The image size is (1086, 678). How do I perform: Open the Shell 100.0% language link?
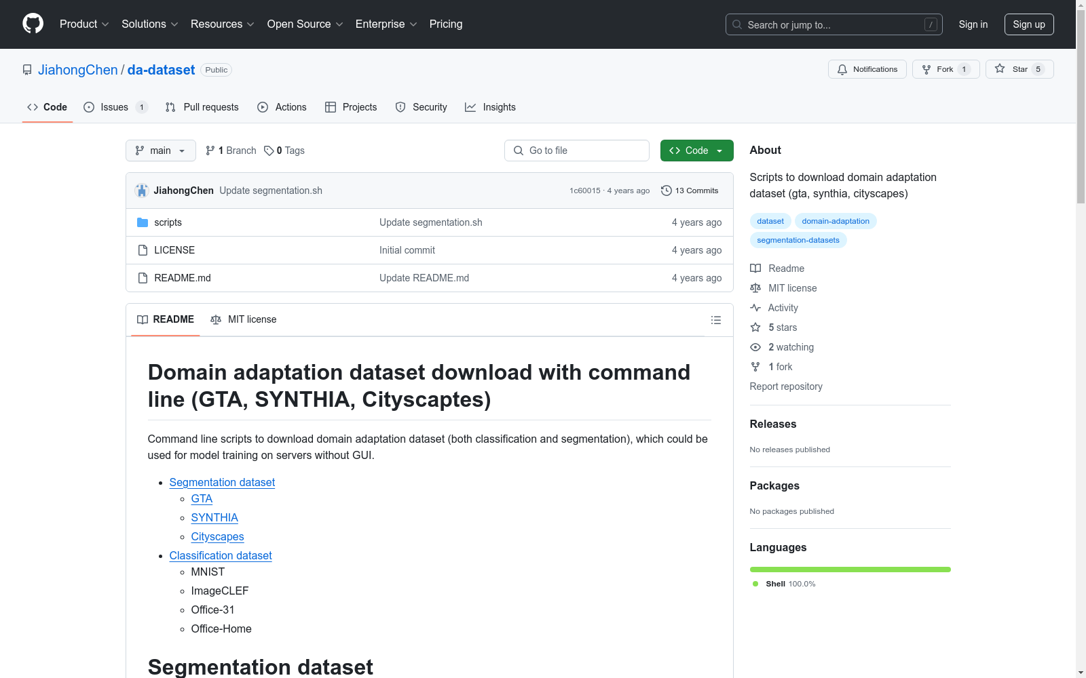784,584
